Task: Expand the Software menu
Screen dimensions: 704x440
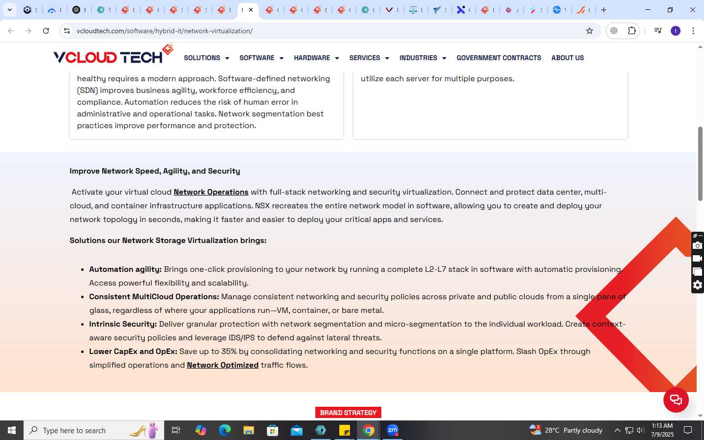Action: coord(262,58)
